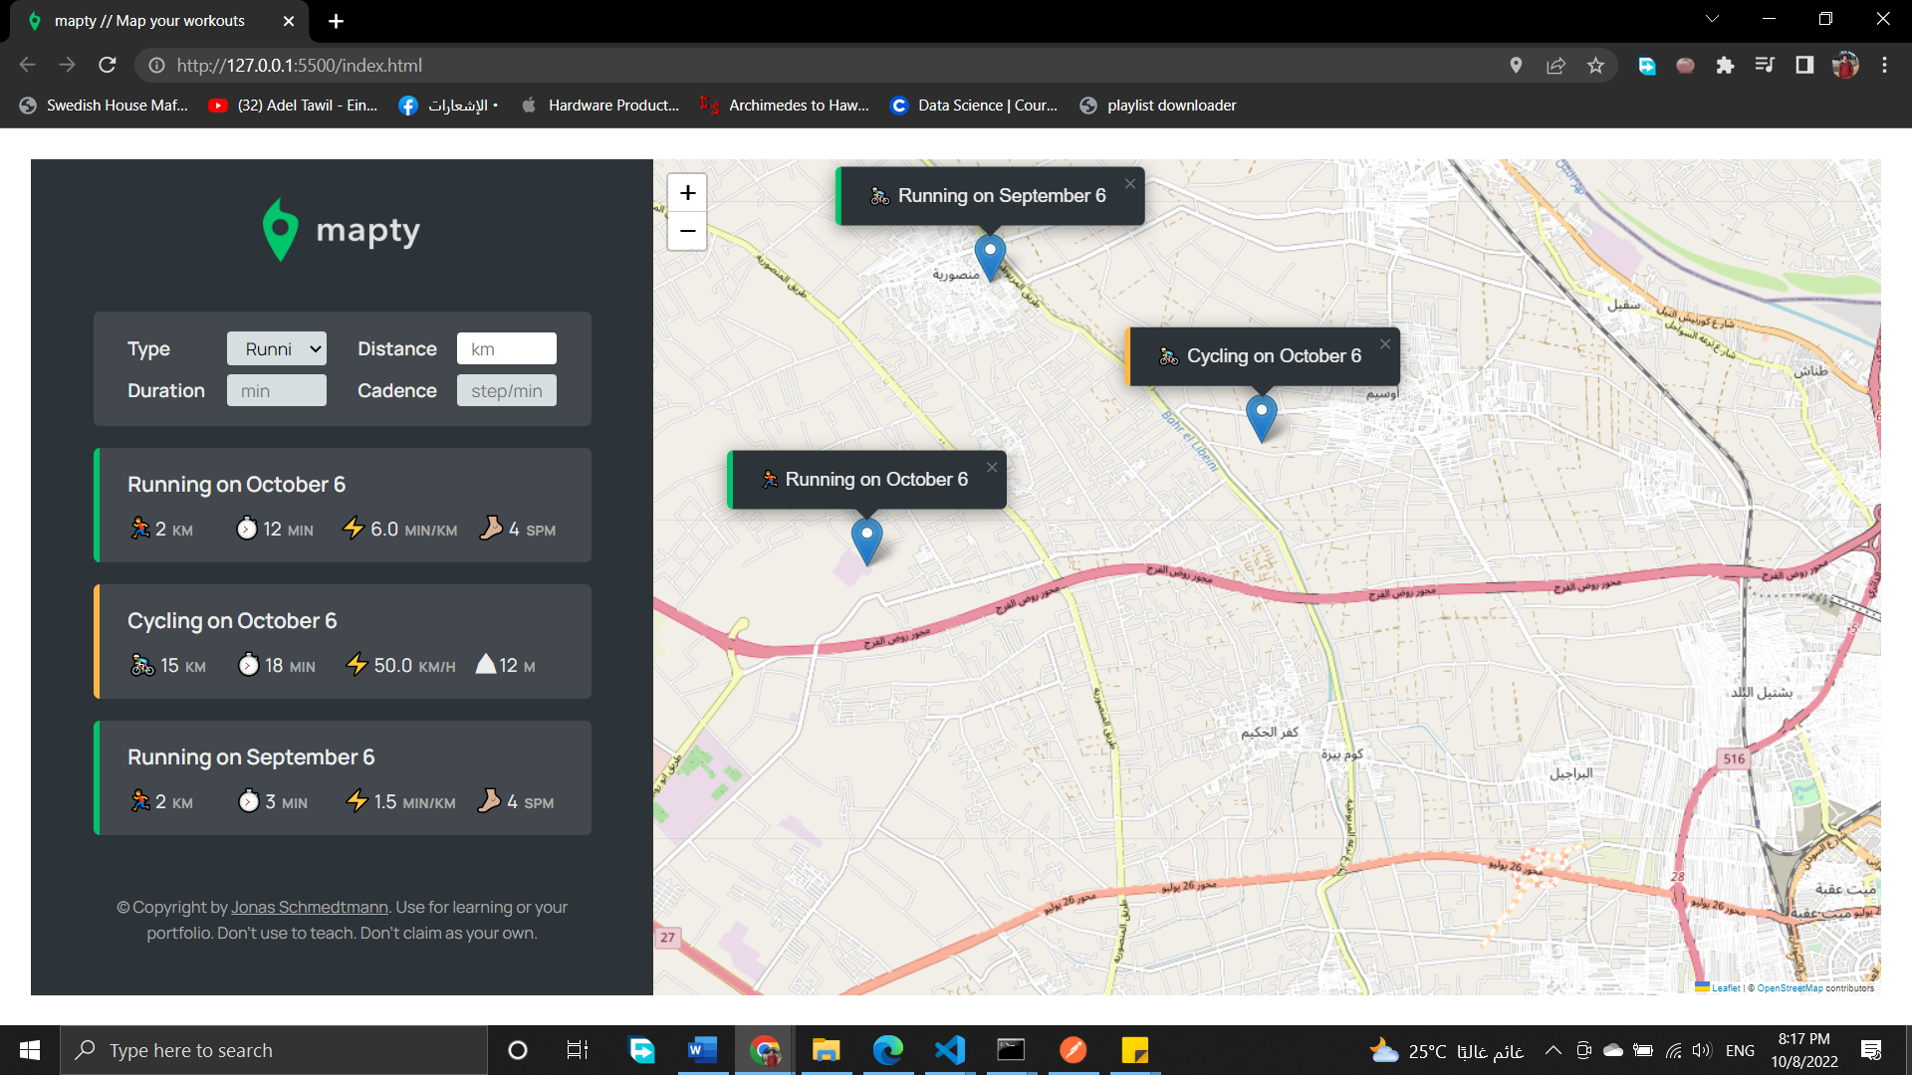Open Visual Studio Code from the taskbar
The height and width of the screenshot is (1075, 1912).
pos(949,1049)
